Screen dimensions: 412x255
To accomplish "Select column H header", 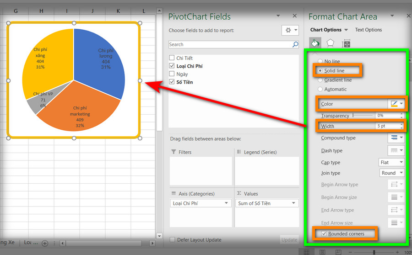I will (x=41, y=11).
